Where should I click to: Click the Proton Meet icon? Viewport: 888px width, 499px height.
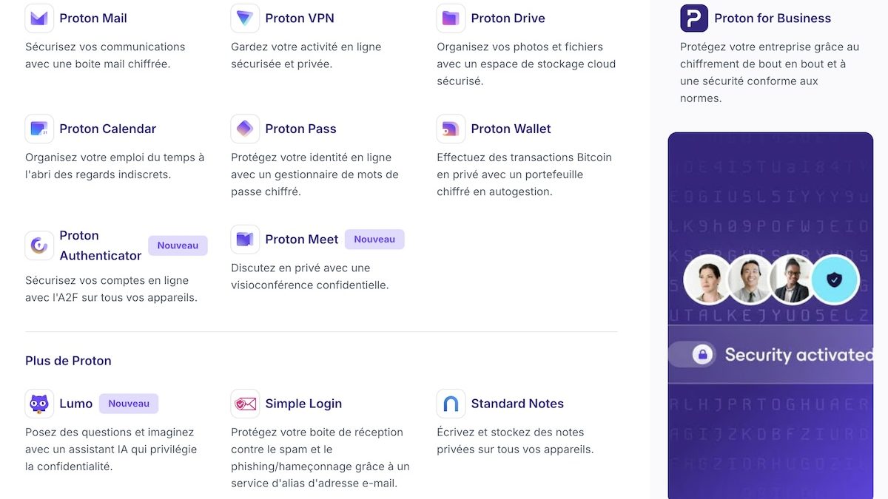pyautogui.click(x=245, y=240)
